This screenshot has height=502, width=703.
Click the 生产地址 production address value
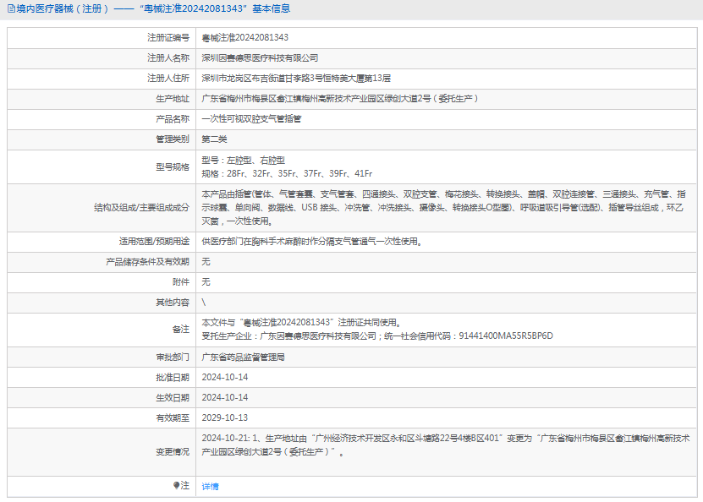pos(340,99)
